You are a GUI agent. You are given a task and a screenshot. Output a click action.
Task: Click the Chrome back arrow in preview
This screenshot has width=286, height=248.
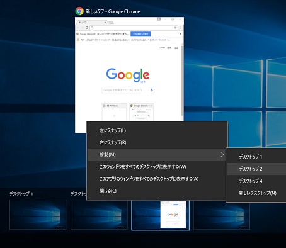[77, 28]
